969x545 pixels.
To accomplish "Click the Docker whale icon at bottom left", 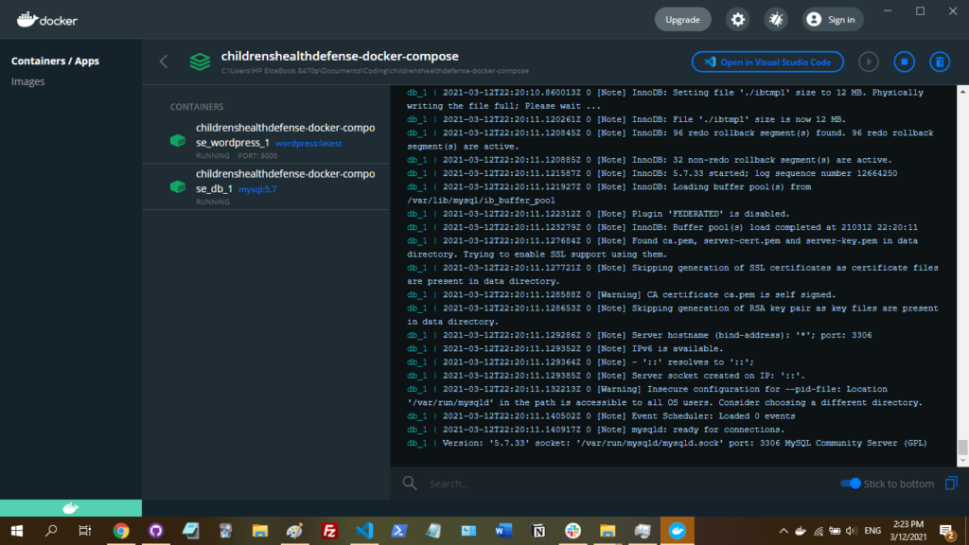I will point(70,508).
